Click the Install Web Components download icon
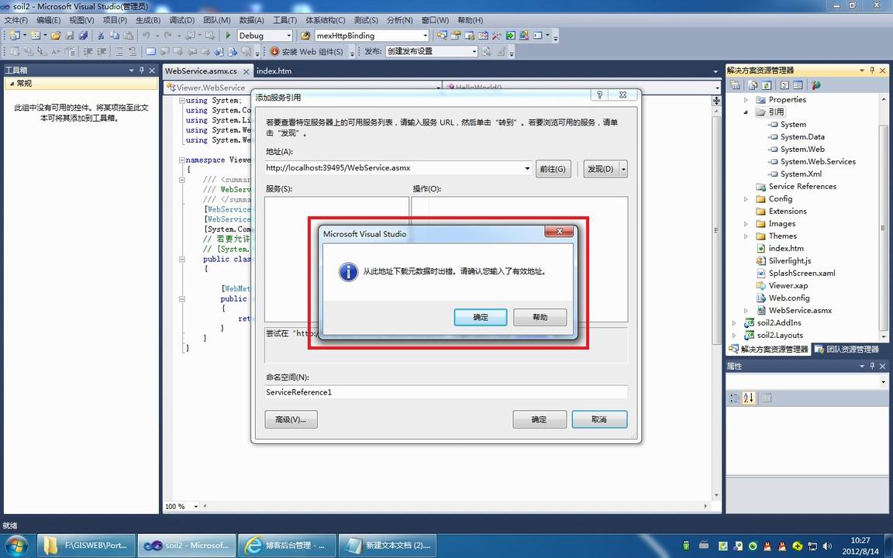 (274, 51)
